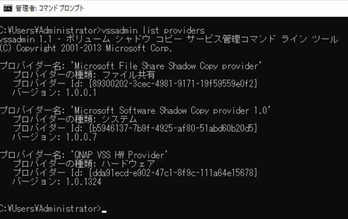This screenshot has height=219, width=348.
Task: Click the bottom 'C:\Users\Administrator>' prompt text
Action: 50,209
